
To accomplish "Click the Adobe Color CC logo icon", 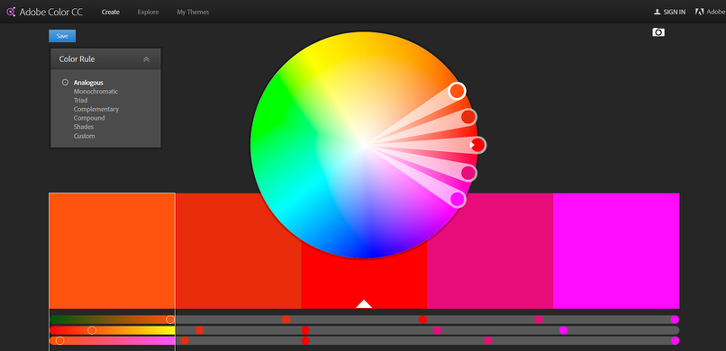I will (11, 12).
